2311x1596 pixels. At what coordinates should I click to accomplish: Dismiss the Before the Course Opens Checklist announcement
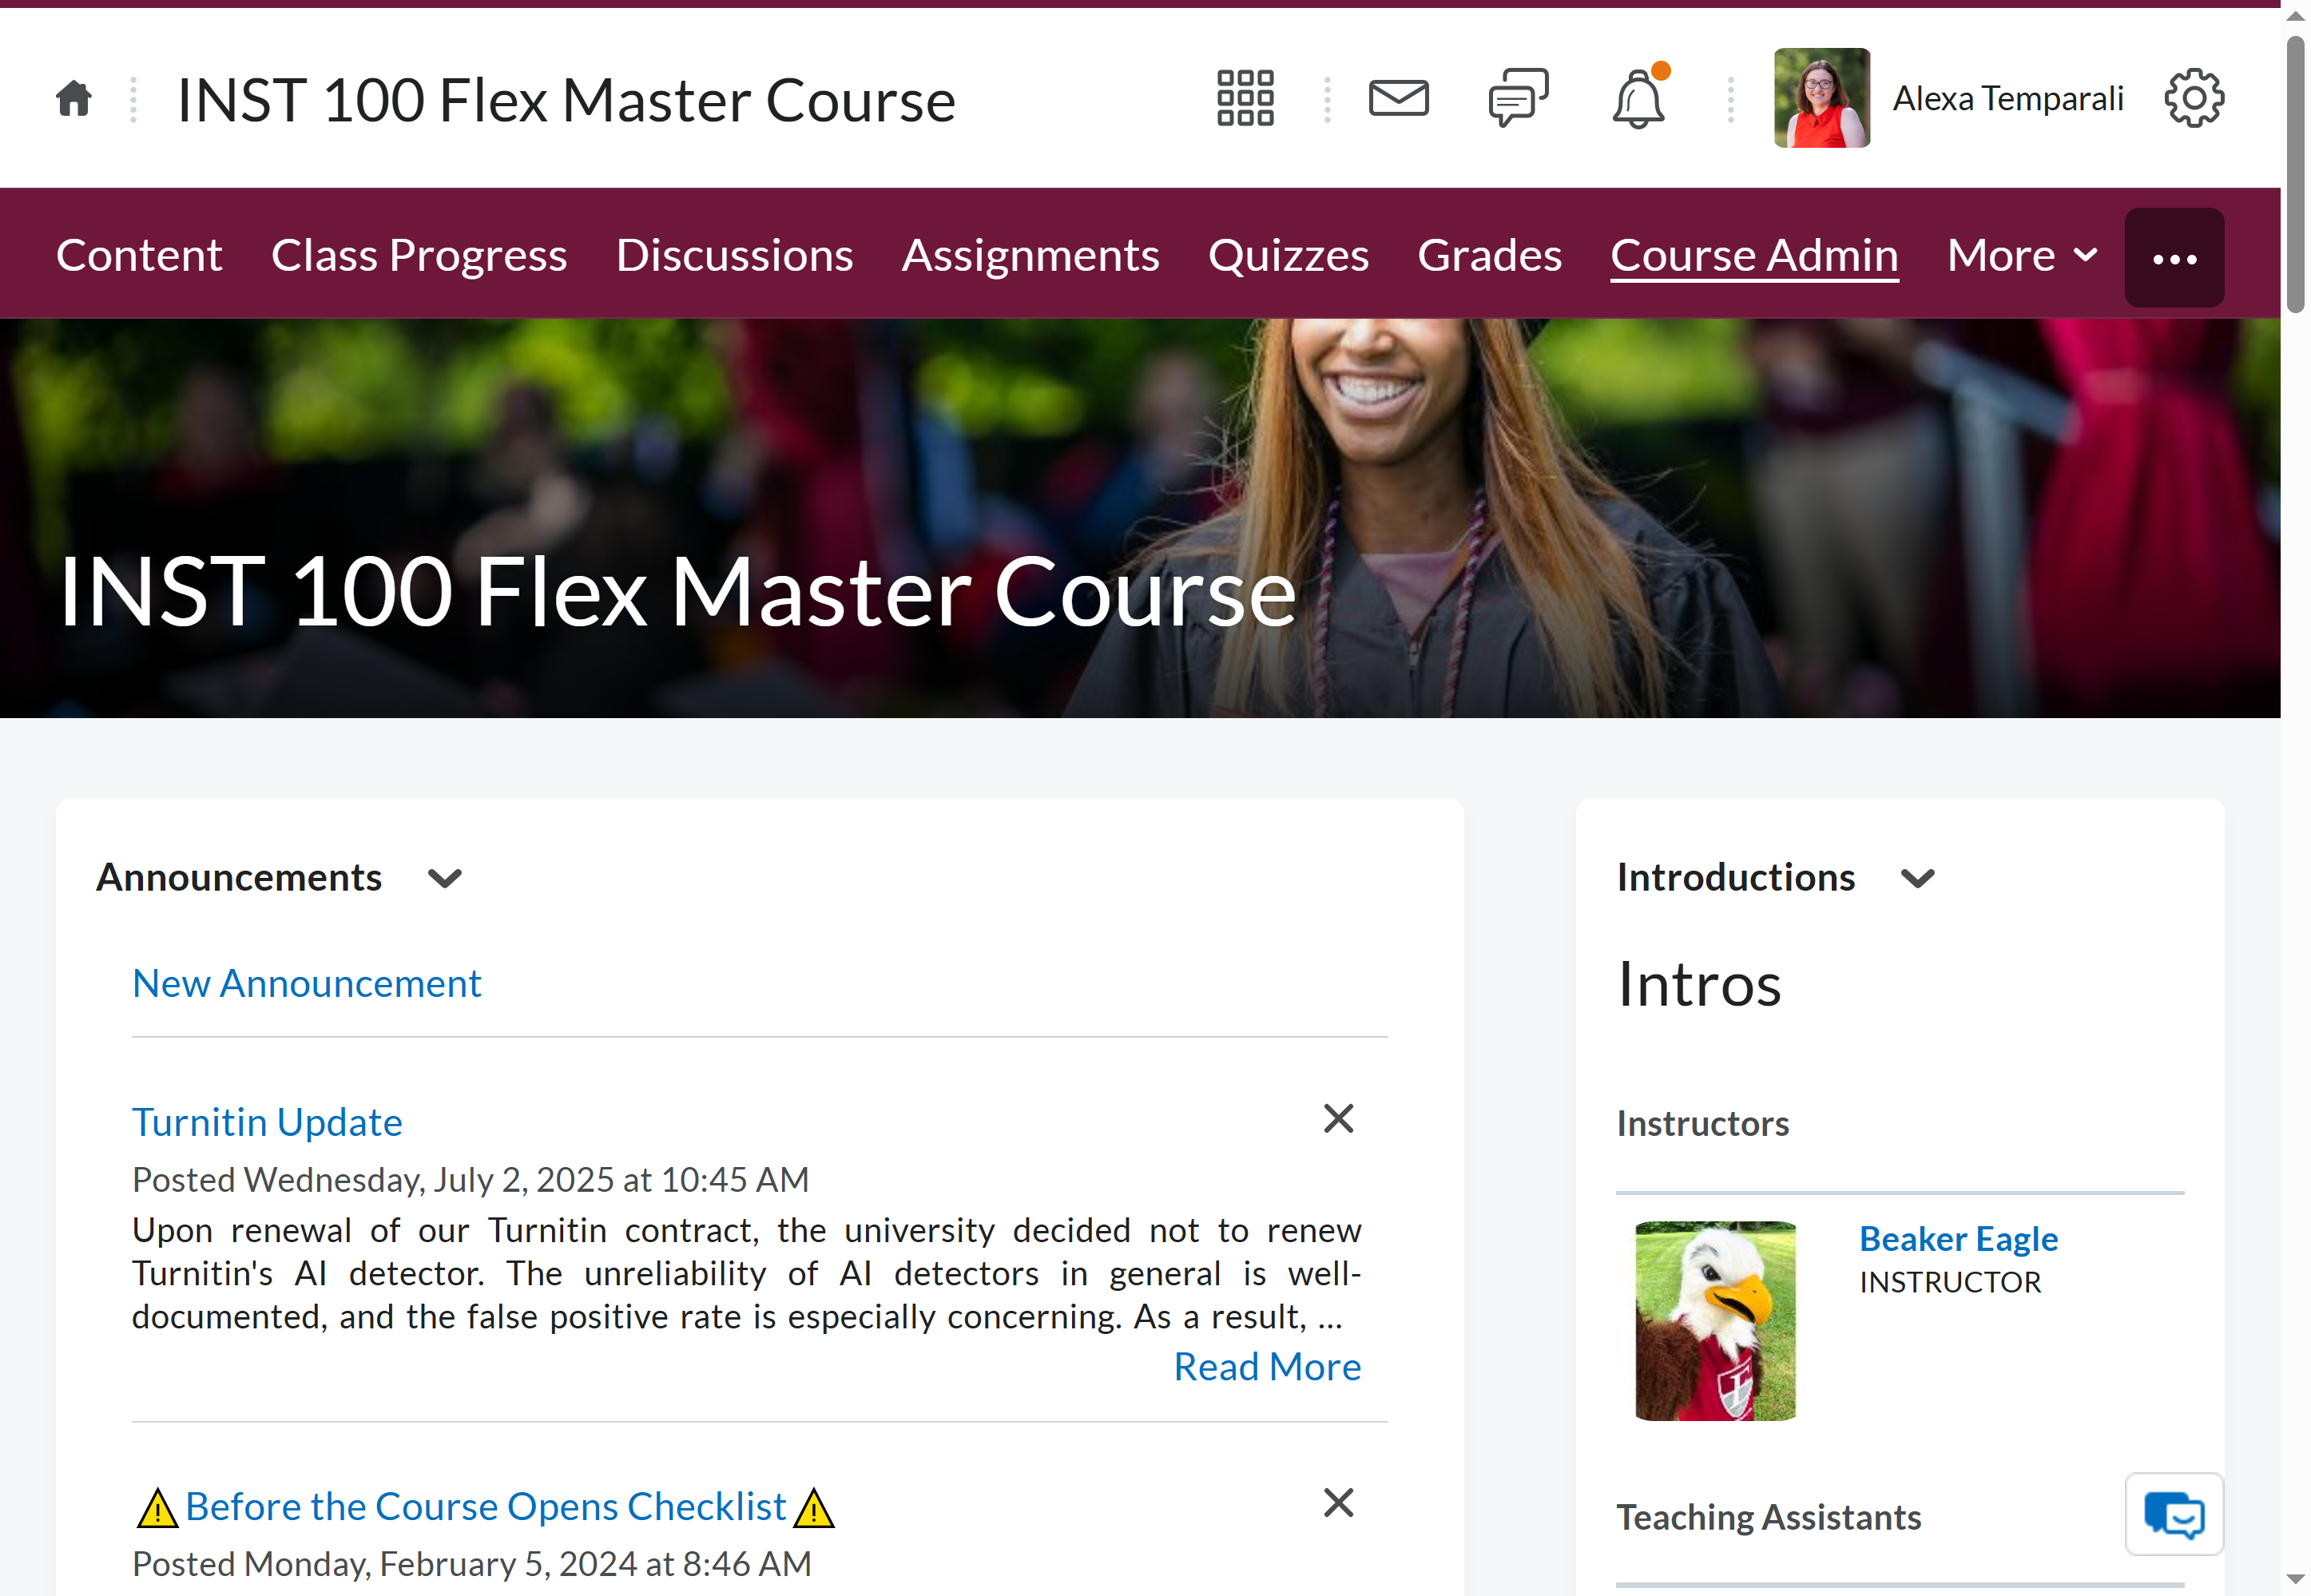(1338, 1502)
